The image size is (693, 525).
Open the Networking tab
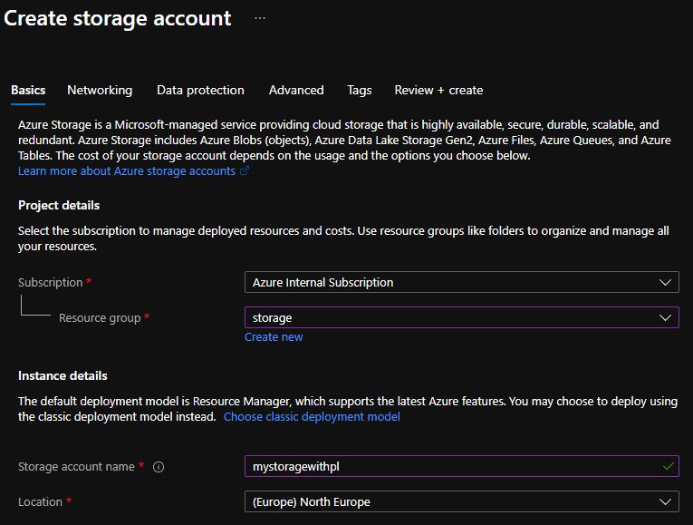click(100, 91)
